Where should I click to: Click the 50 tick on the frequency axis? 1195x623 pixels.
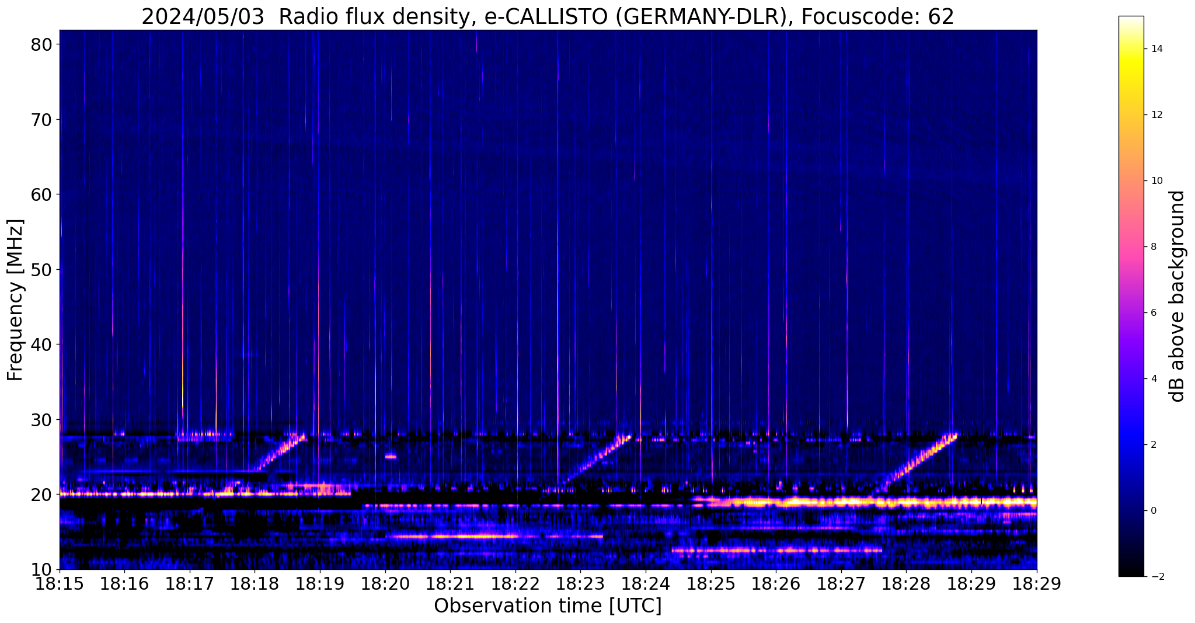(x=41, y=270)
